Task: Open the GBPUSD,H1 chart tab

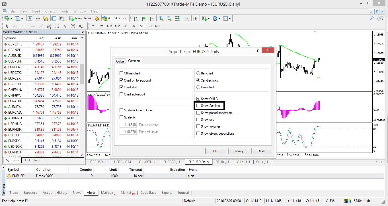Action: click(x=98, y=162)
